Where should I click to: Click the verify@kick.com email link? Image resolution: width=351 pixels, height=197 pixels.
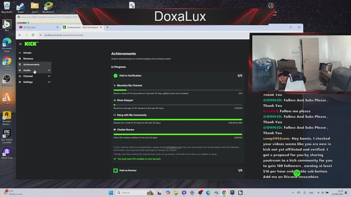pyautogui.click(x=173, y=147)
